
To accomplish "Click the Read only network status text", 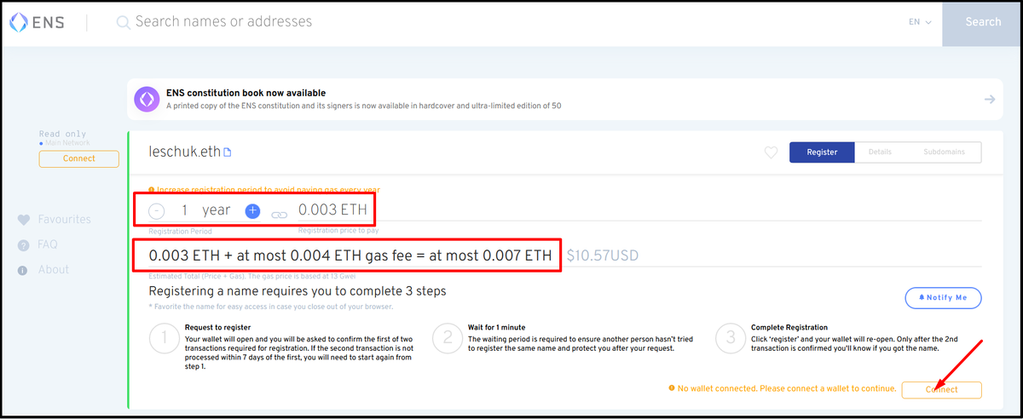I will (x=64, y=134).
